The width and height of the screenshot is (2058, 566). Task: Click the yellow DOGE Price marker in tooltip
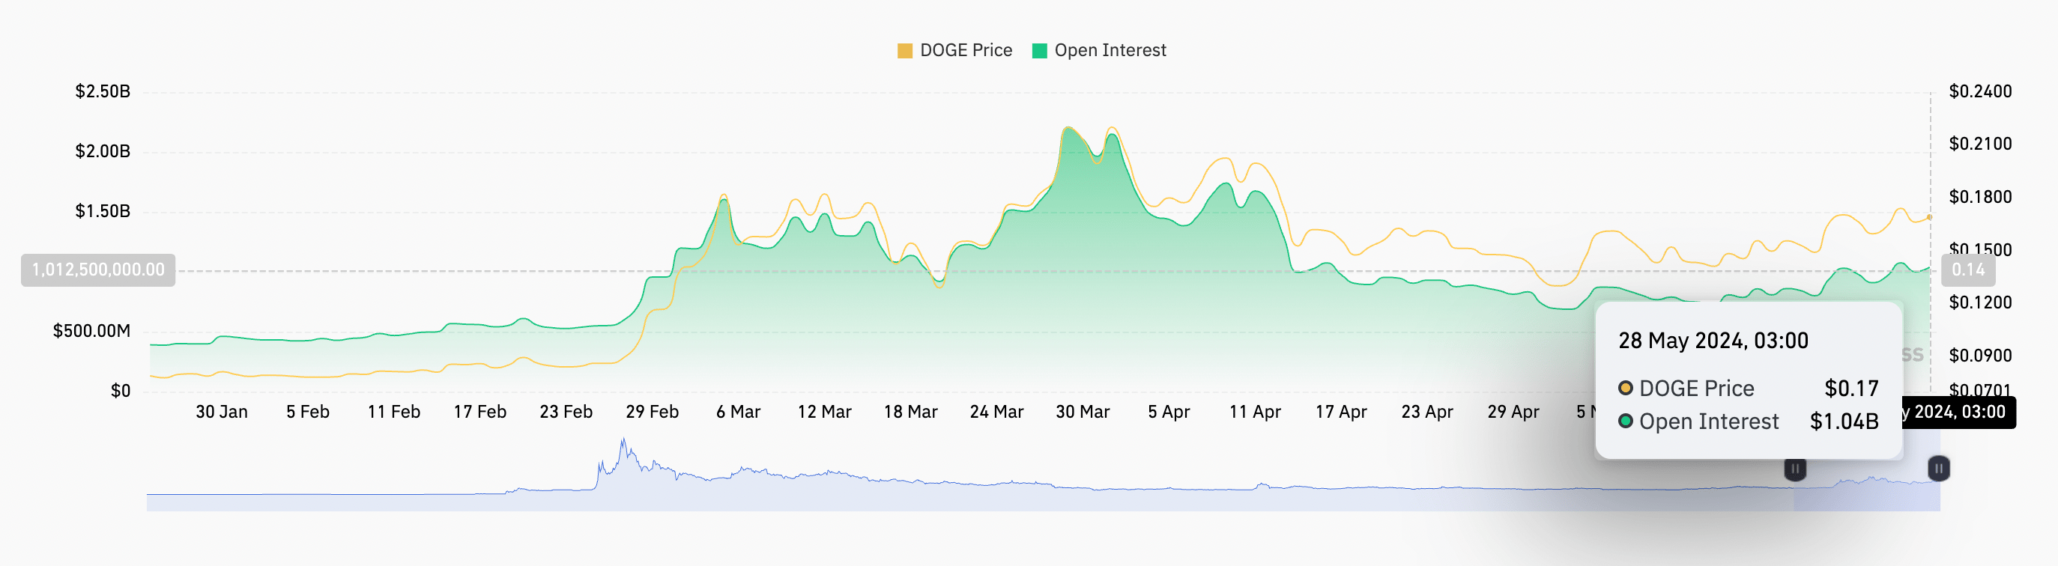1625,388
